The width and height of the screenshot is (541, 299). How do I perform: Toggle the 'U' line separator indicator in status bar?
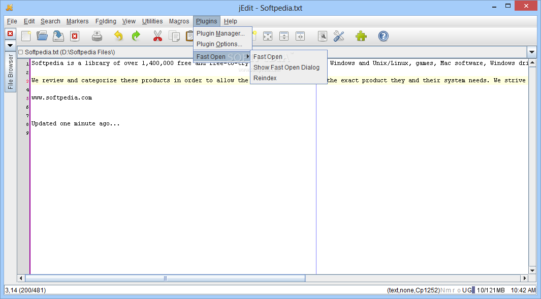[464, 290]
